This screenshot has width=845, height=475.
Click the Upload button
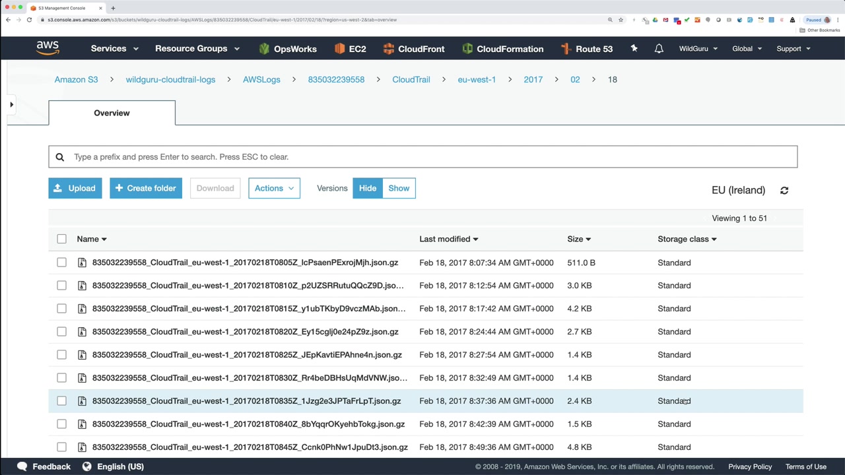click(x=75, y=188)
